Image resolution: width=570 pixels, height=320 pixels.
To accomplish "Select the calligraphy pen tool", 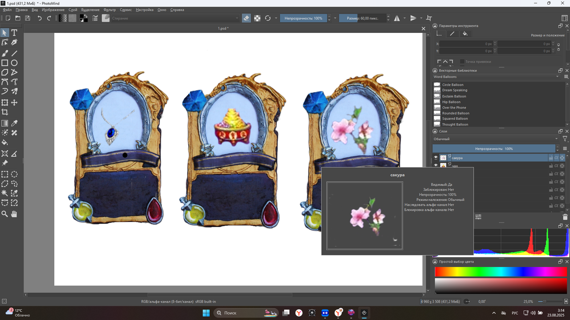I will point(14,43).
